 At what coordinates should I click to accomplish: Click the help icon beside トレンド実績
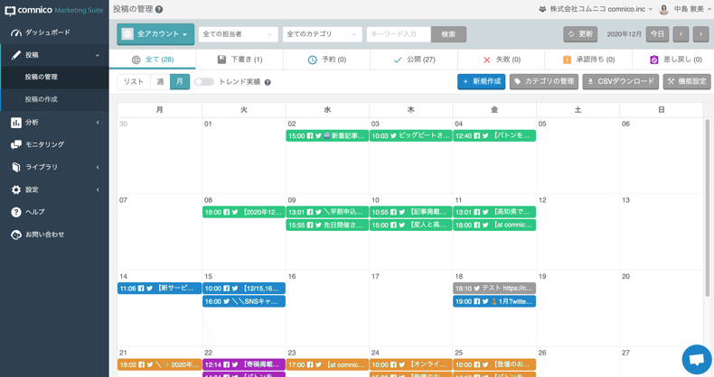[x=268, y=82]
